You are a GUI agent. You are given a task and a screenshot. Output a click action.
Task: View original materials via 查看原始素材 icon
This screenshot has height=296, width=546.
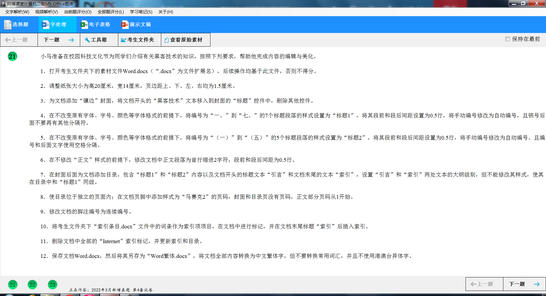[185, 40]
